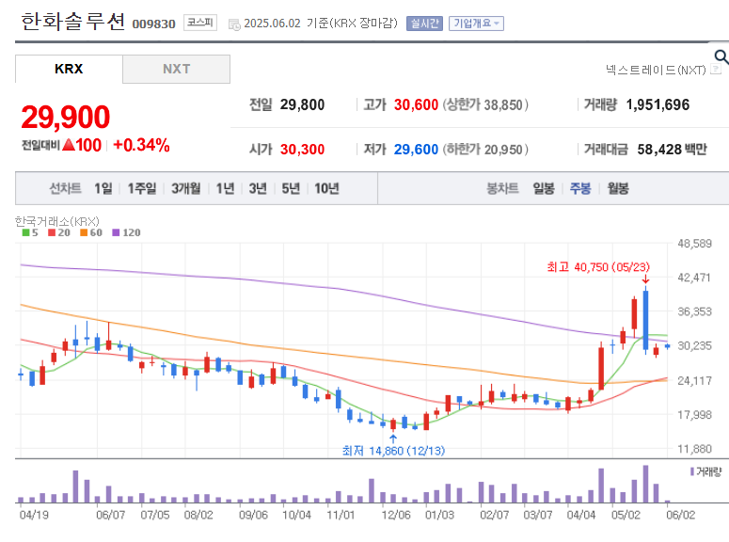
Task: Click the magnifier search icon
Action: [x=721, y=56]
